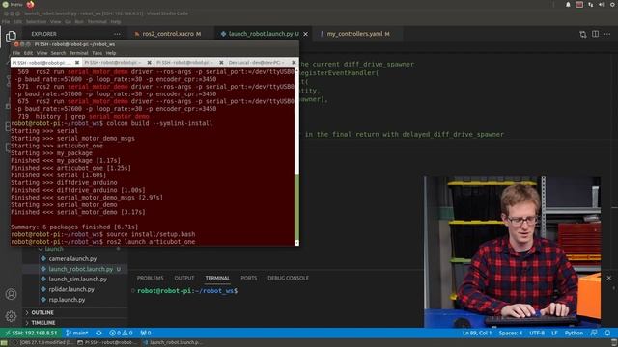Switch to my_controllers.yaml editor tab

point(358,34)
